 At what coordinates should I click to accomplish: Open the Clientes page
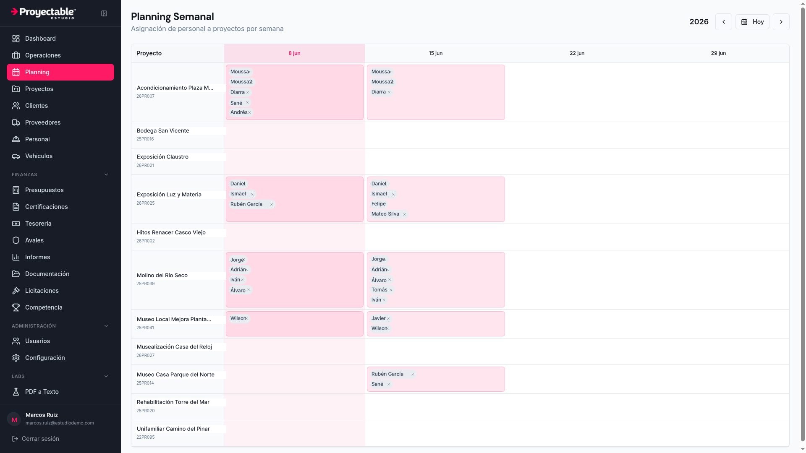(x=60, y=106)
